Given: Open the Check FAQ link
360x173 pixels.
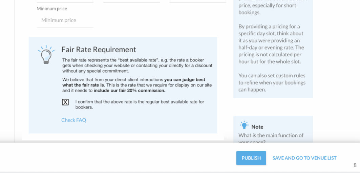Looking at the screenshot, I should (74, 120).
